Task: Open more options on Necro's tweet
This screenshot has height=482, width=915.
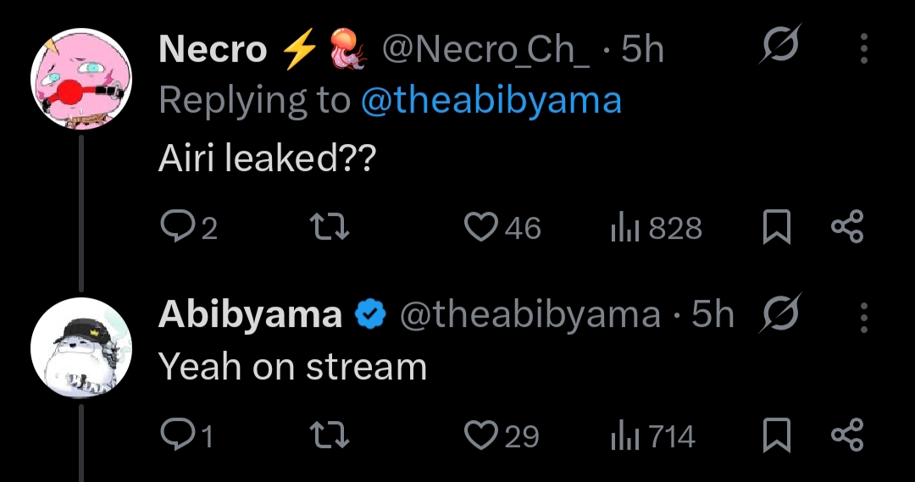Action: [x=864, y=50]
